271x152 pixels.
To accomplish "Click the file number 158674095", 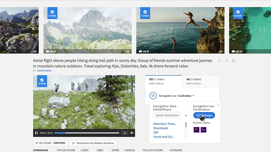I will pyautogui.click(x=59, y=143).
